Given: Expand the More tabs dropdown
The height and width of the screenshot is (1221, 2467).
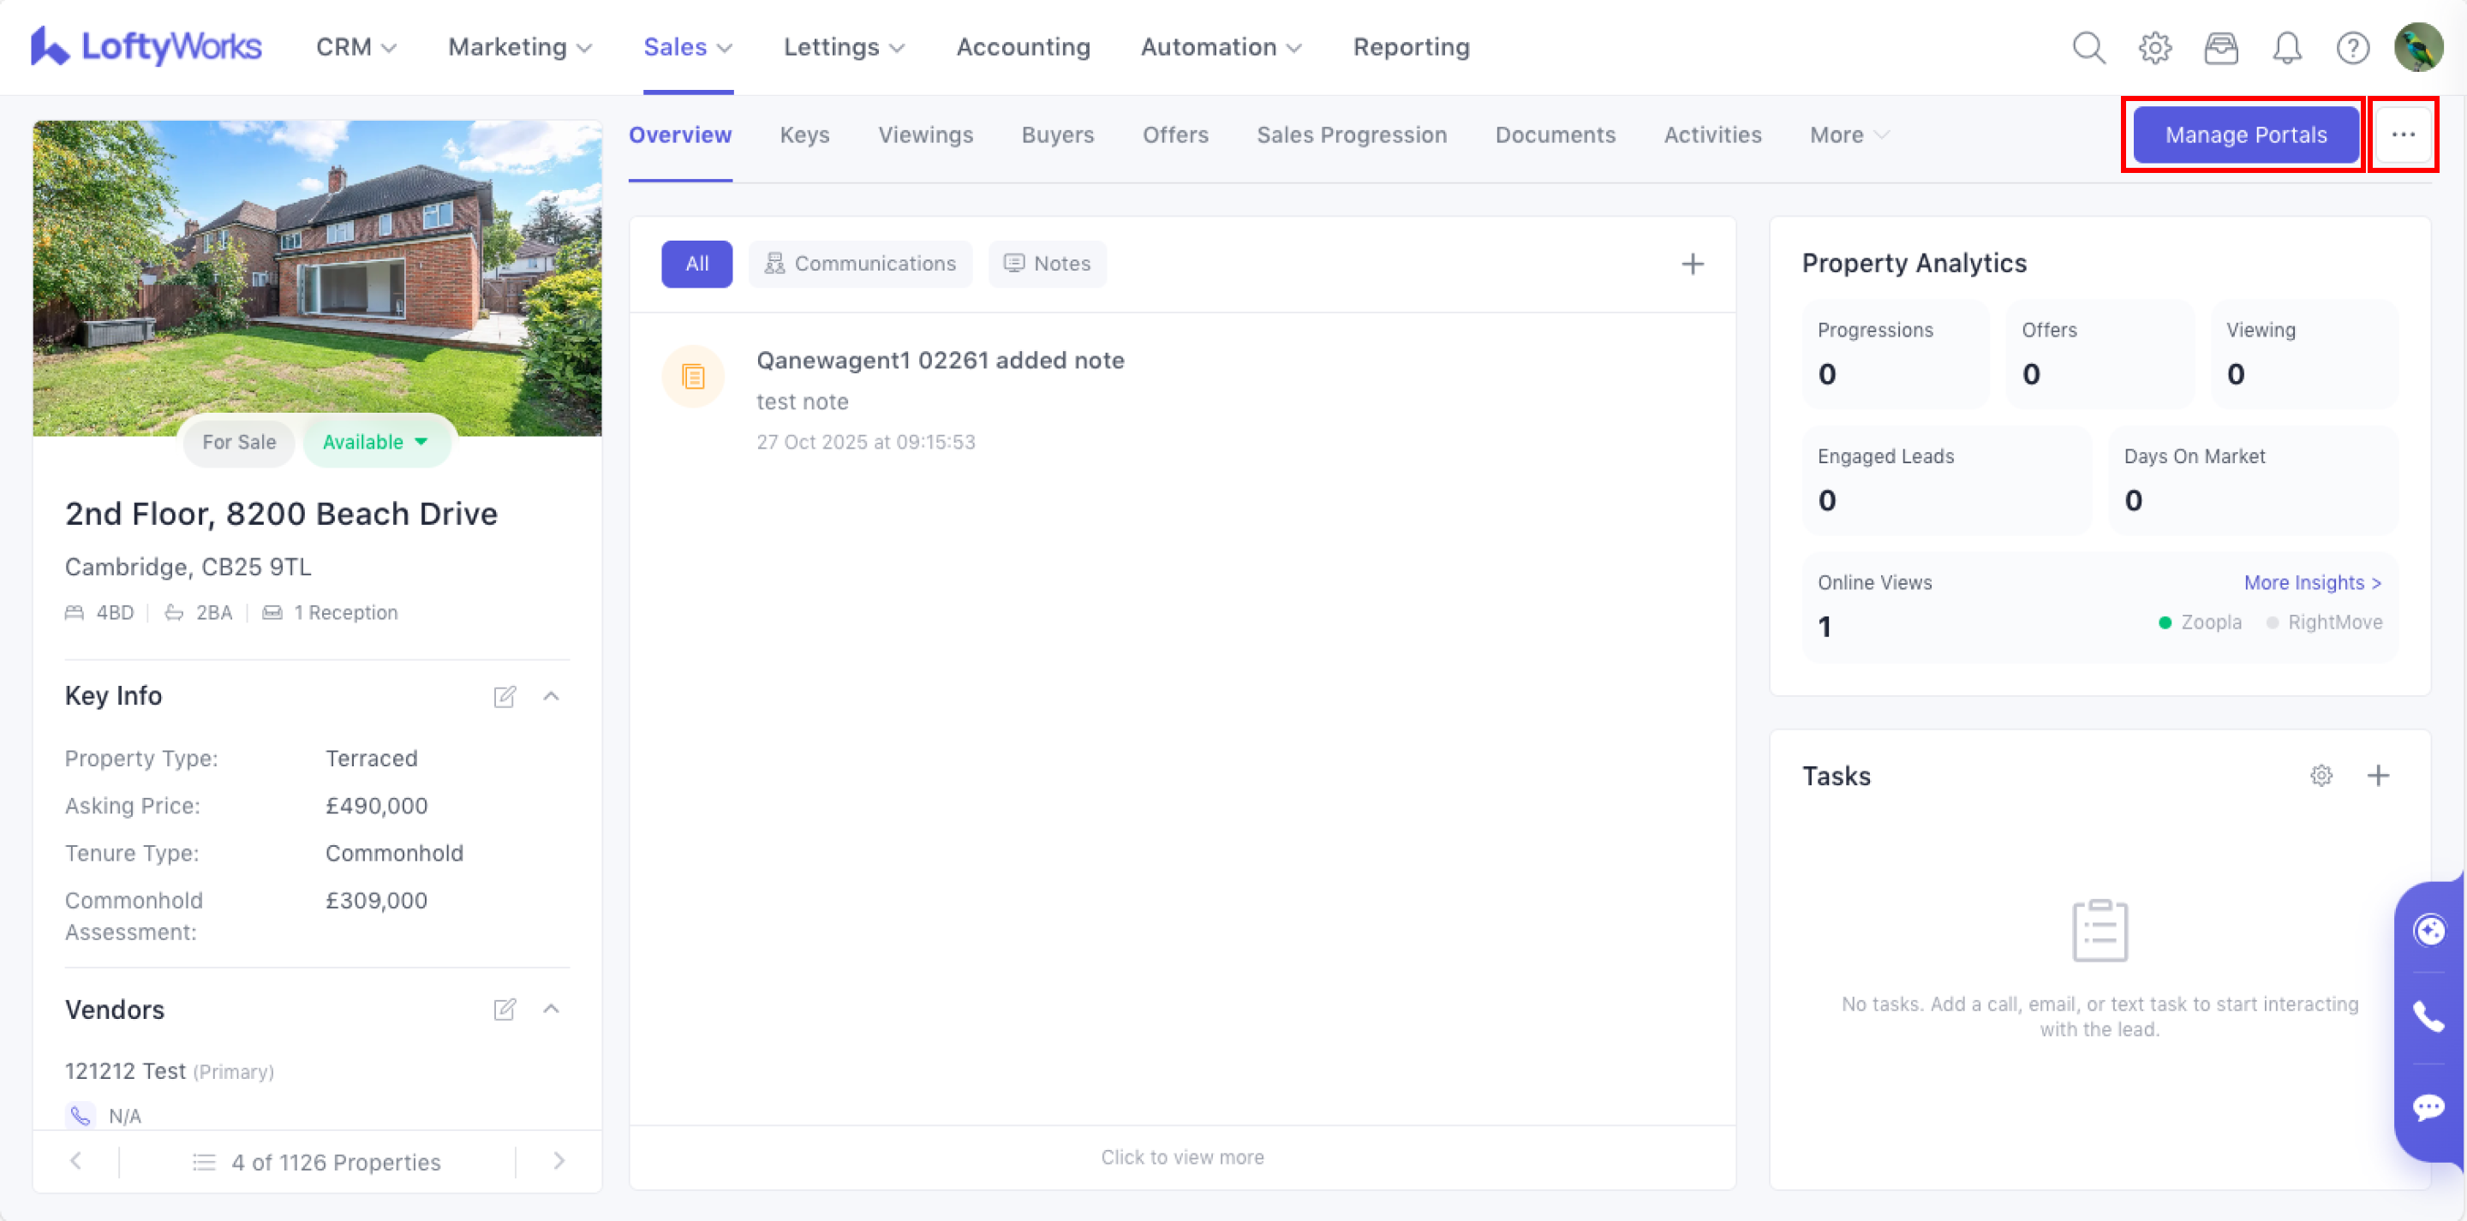Looking at the screenshot, I should 1848,135.
